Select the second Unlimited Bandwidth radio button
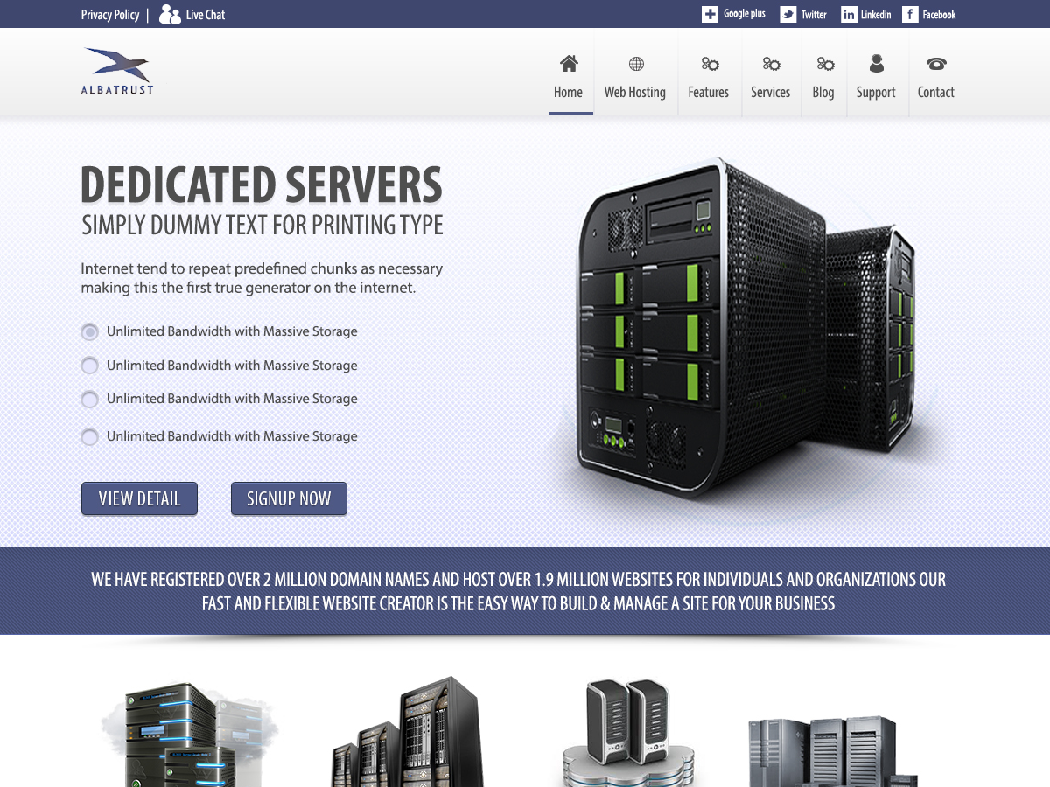1050x787 pixels. [89, 365]
